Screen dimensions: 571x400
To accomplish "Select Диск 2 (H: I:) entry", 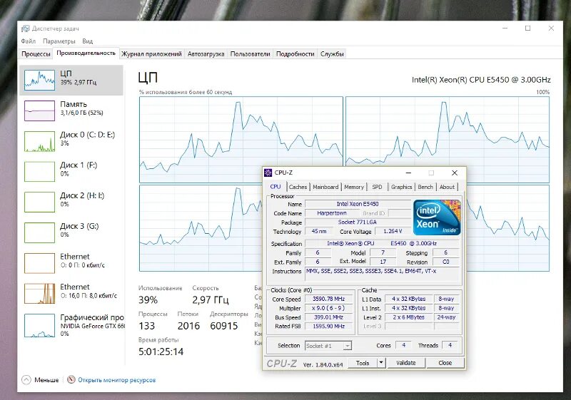I will coord(72,202).
